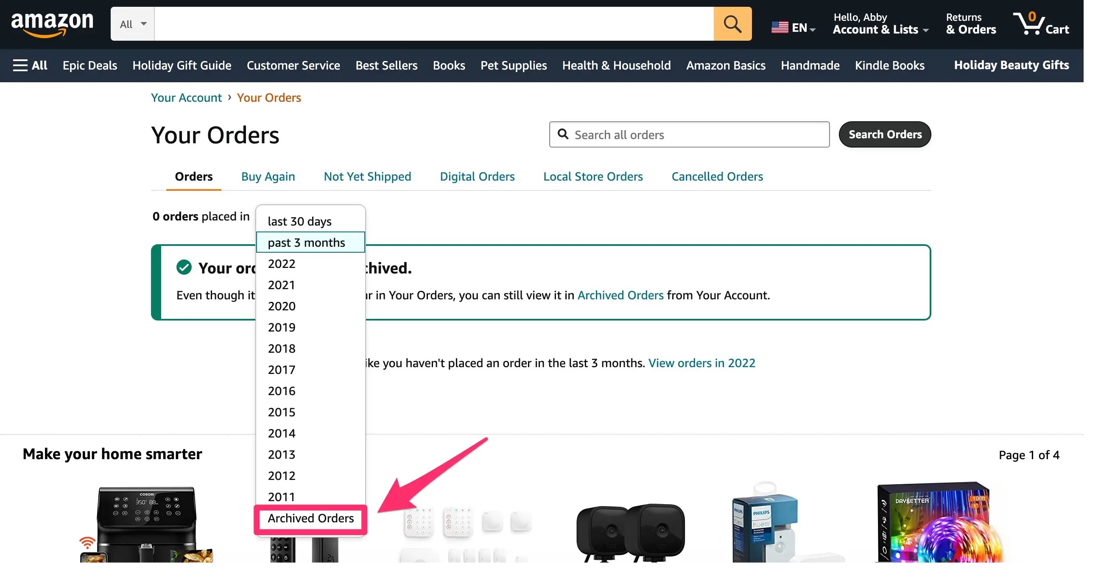Open the All hamburger menu
The width and height of the screenshot is (1101, 580).
pyautogui.click(x=30, y=65)
